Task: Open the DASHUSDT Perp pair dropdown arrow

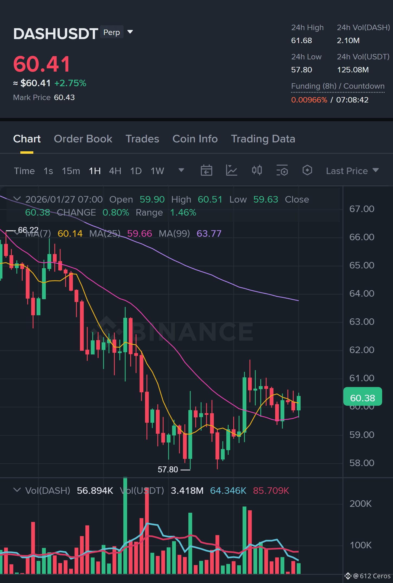Action: 130,32
